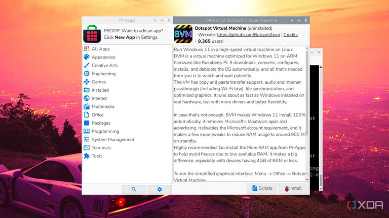Click the Multimedia radio icon
Viewport: 389px width, 218px height.
[86, 106]
